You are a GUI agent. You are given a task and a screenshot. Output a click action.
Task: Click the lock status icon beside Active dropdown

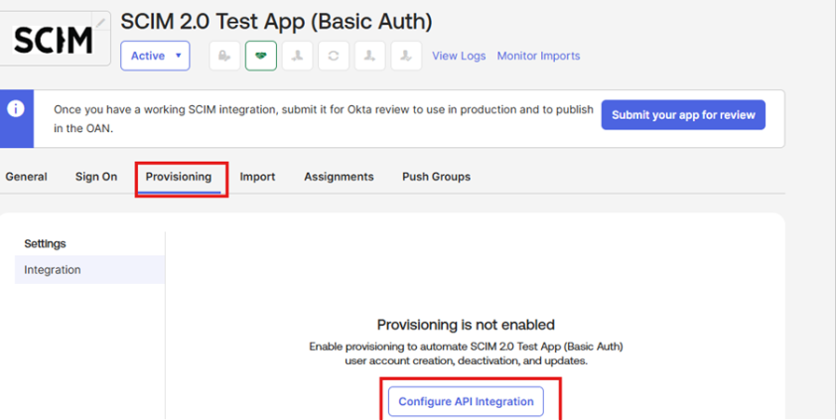coord(224,56)
